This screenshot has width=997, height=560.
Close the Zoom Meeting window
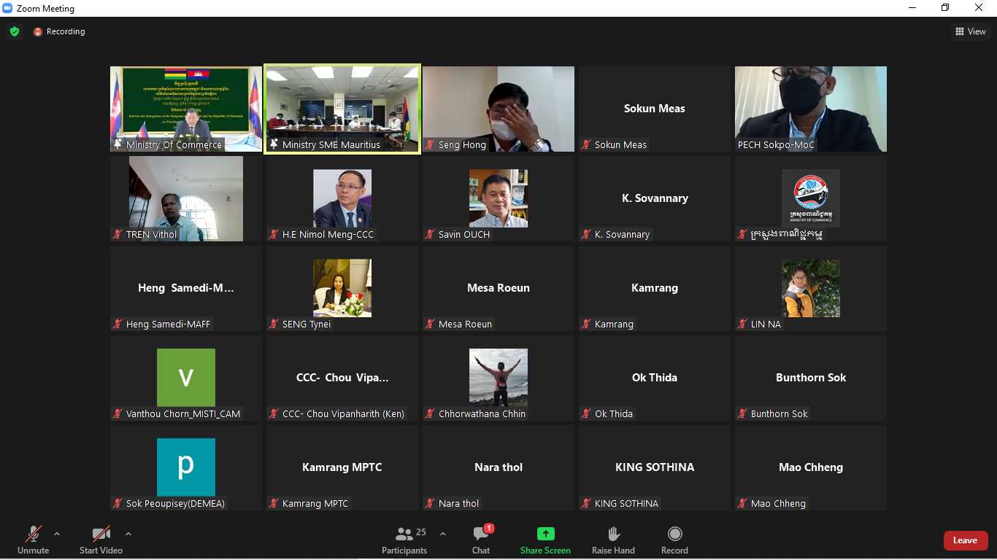point(979,8)
